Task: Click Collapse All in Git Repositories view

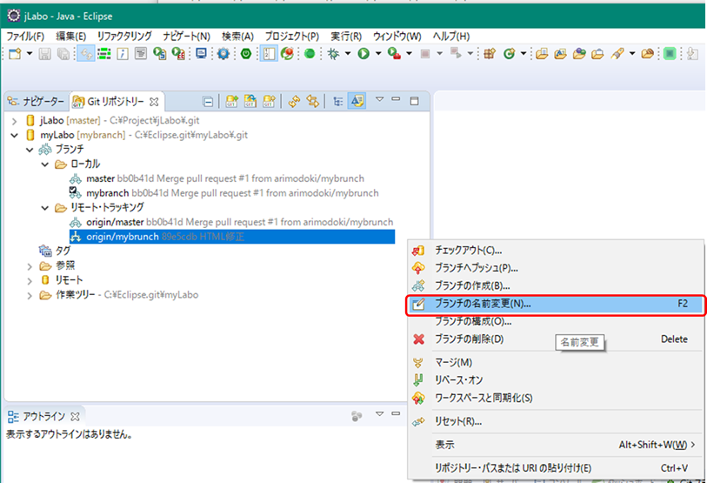Action: 208,102
